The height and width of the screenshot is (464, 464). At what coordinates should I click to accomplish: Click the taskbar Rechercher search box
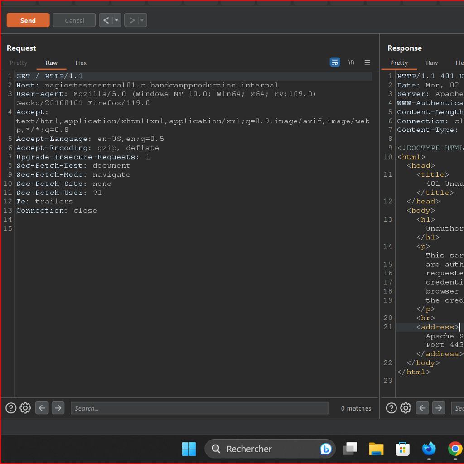tap(270, 449)
